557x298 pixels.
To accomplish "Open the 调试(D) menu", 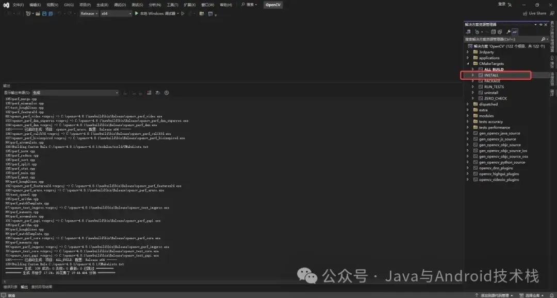I will [120, 5].
